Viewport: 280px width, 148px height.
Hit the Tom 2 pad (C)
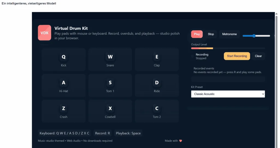[157, 111]
